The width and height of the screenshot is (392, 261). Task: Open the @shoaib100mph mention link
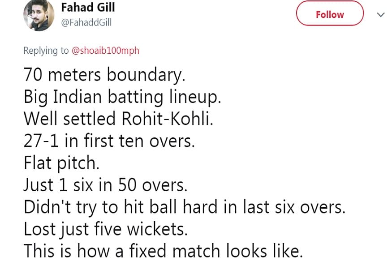[x=105, y=51]
